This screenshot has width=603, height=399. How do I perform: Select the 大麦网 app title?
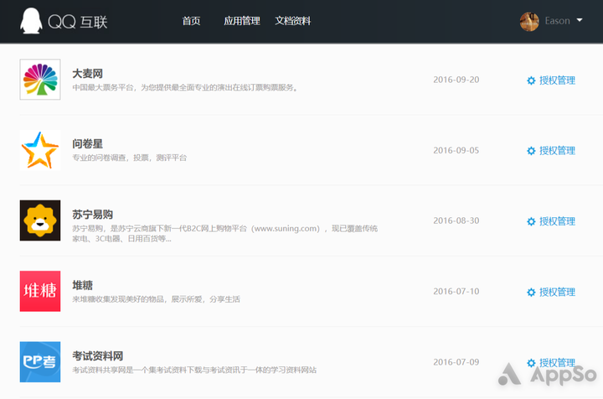point(87,74)
